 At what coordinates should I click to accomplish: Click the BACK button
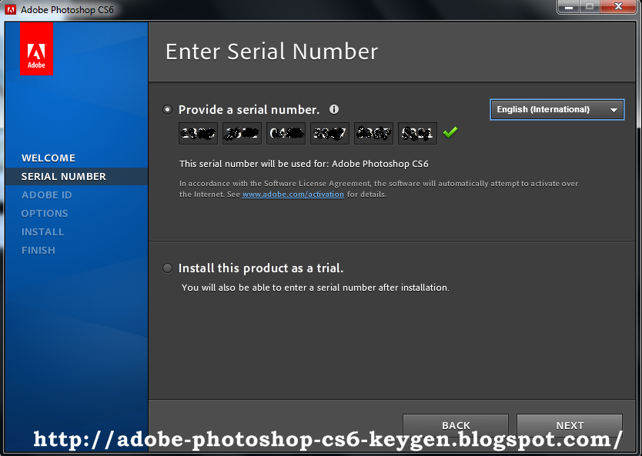pyautogui.click(x=456, y=426)
